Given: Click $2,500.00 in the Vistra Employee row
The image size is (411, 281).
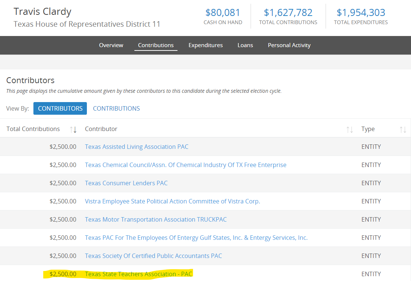Looking at the screenshot, I should pos(63,201).
